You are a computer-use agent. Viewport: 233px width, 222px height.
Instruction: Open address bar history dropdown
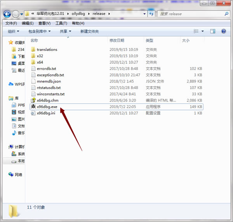(x=144, y=14)
